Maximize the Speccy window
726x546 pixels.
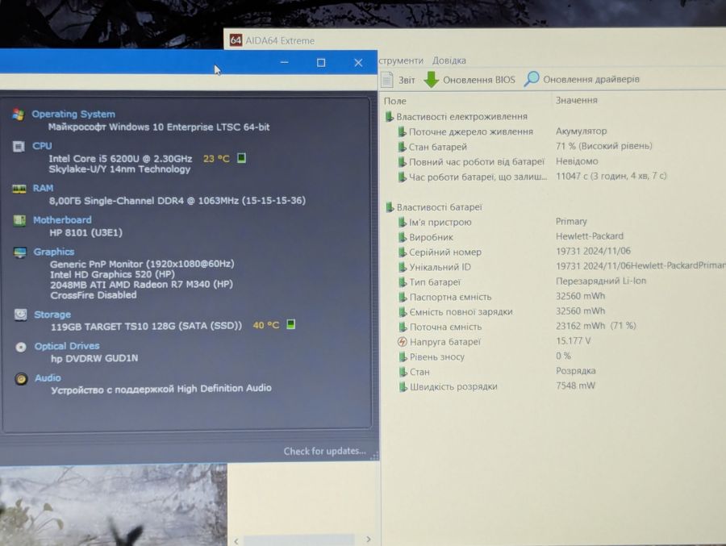coord(321,63)
